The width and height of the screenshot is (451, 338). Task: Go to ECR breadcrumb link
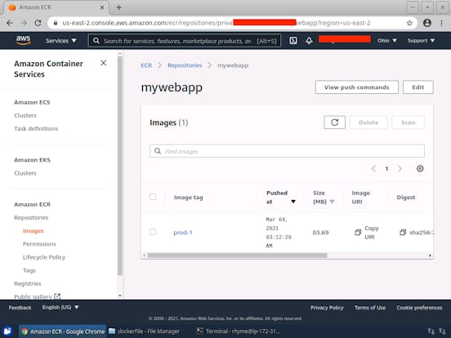[146, 65]
